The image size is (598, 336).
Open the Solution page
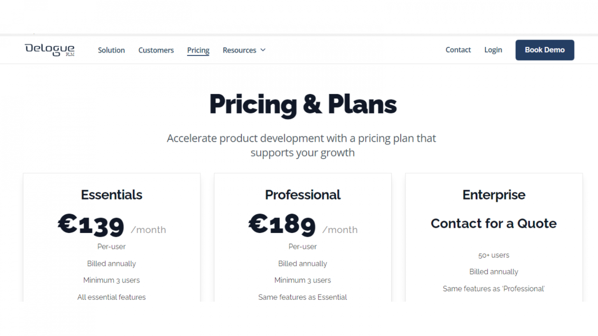coord(111,50)
